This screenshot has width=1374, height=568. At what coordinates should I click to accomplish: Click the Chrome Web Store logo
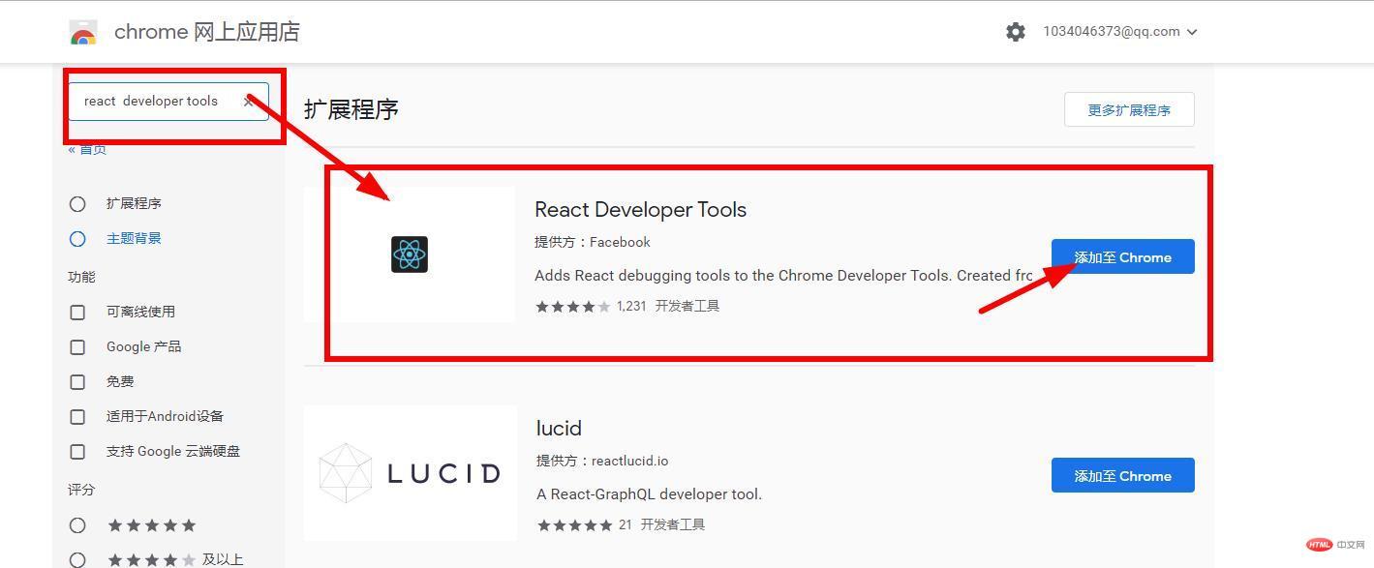pyautogui.click(x=83, y=33)
